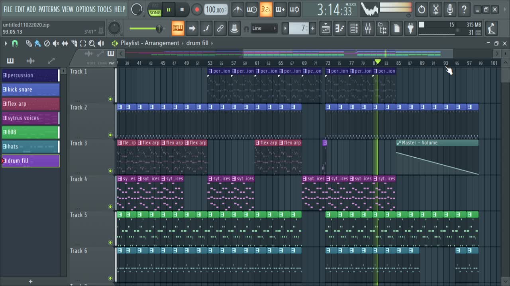
Task: Select the playlist Zoom magnifier tool
Action: click(x=92, y=43)
